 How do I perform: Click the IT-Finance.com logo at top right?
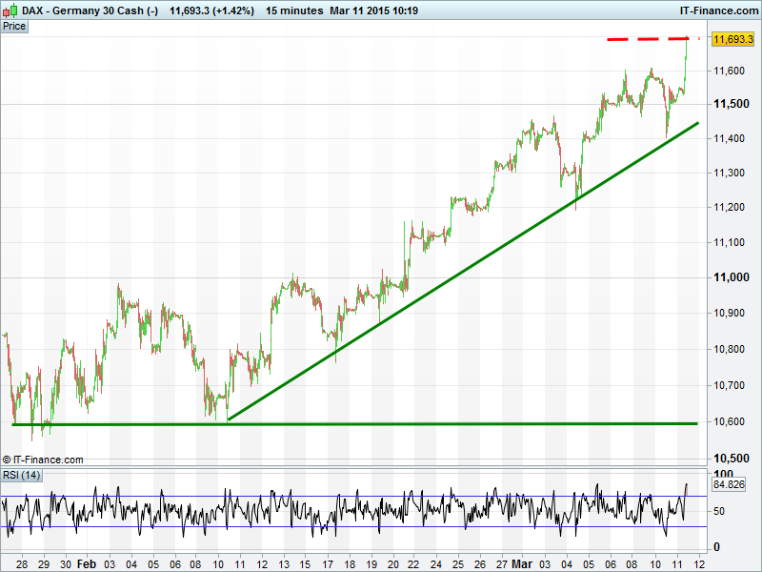pos(715,10)
